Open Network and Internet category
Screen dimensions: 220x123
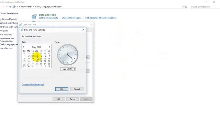tap(9, 23)
